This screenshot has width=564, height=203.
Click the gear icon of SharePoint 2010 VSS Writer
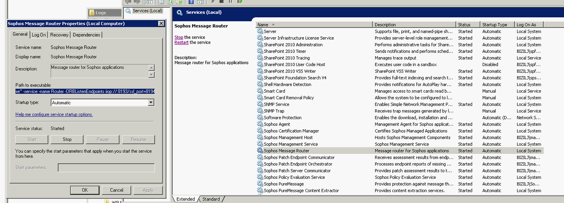pyautogui.click(x=260, y=71)
